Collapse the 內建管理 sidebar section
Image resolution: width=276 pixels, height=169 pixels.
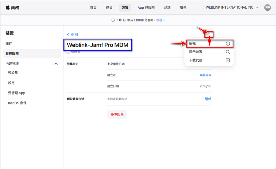(56, 64)
